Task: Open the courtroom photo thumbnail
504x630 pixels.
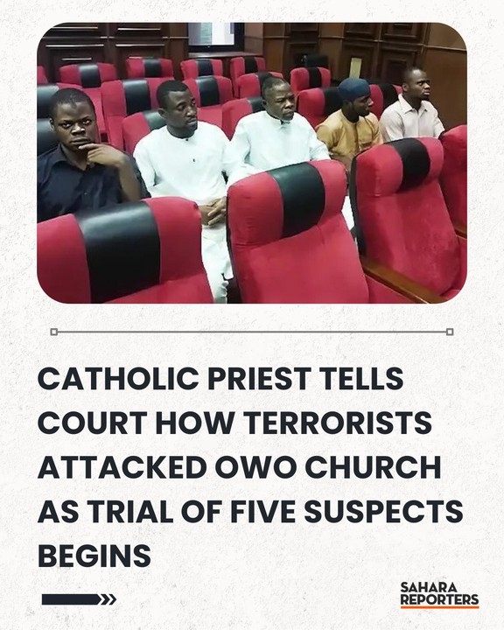Action: click(x=252, y=163)
